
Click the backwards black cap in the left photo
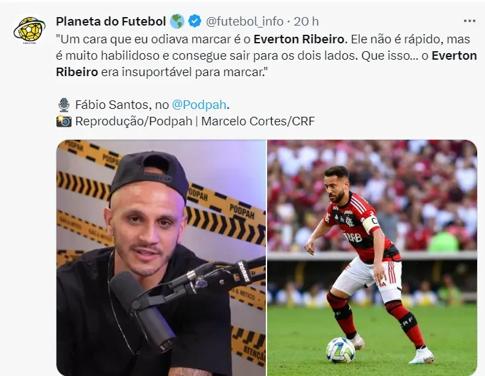[149, 177]
